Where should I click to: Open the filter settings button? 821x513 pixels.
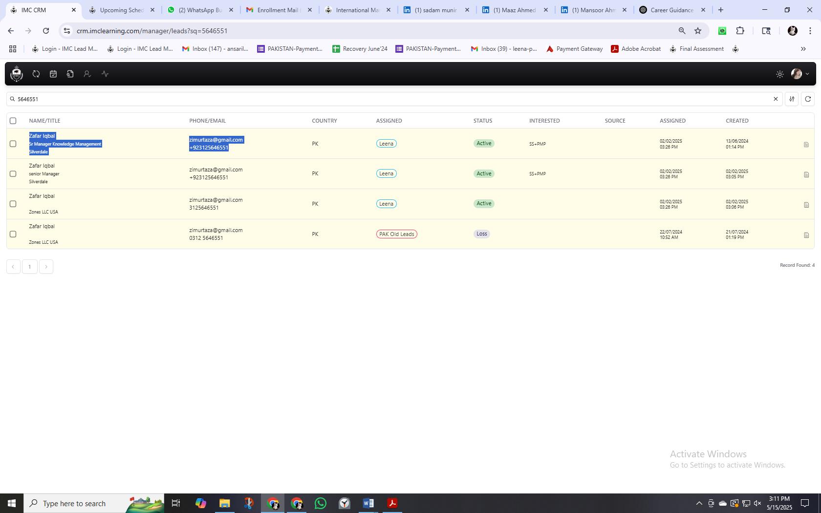pos(792,99)
